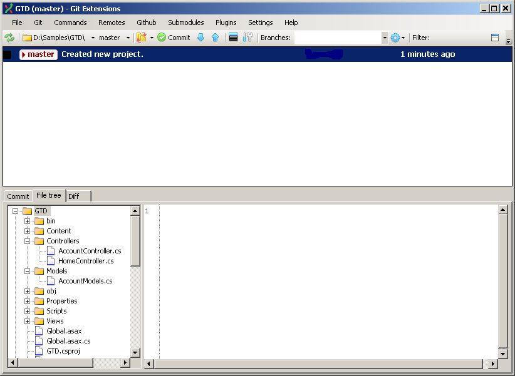Image resolution: width=515 pixels, height=376 pixels.
Task: Open the Commands menu
Action: pyautogui.click(x=70, y=23)
